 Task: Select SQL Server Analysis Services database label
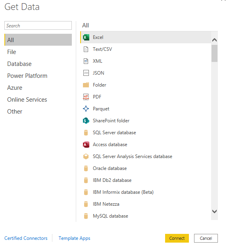point(133,156)
